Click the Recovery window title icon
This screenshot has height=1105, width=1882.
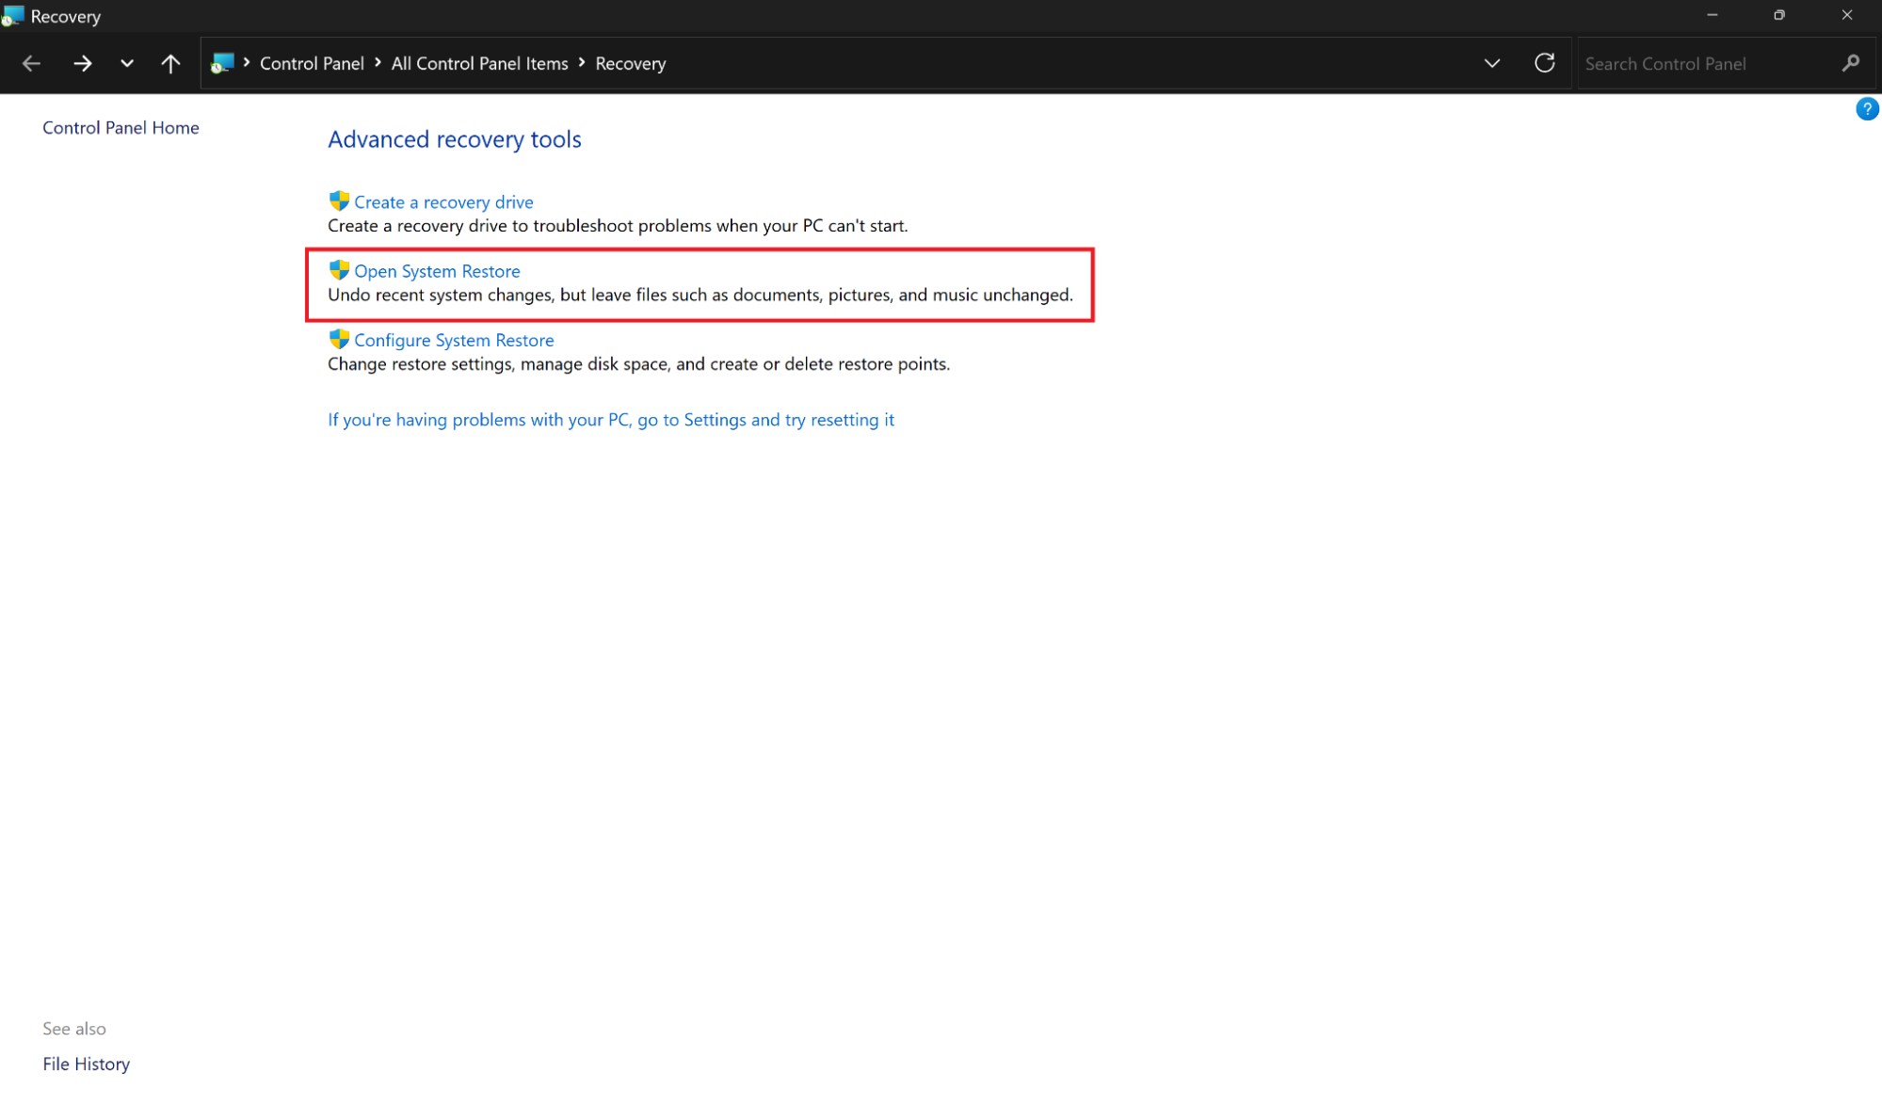coord(12,16)
